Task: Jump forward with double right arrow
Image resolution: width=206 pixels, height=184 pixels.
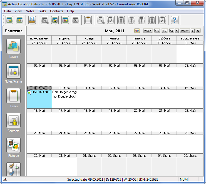Action: [x=198, y=31]
